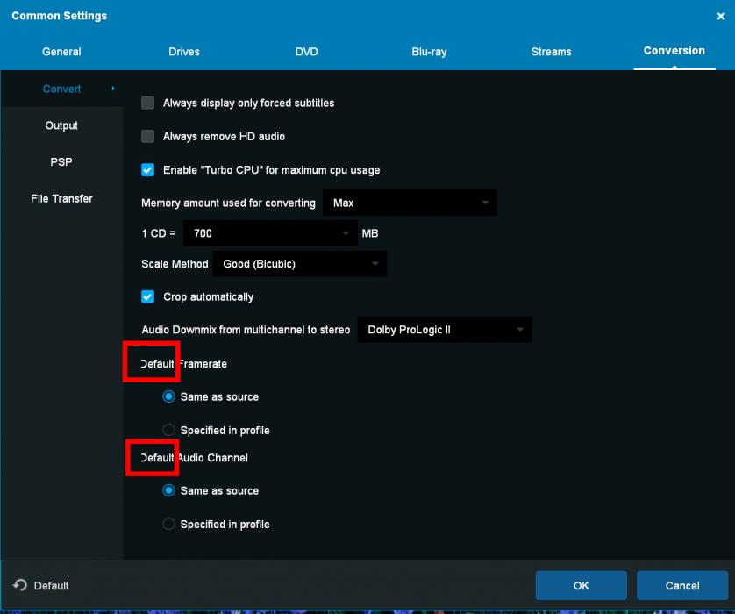Open the Output settings section

(61, 126)
